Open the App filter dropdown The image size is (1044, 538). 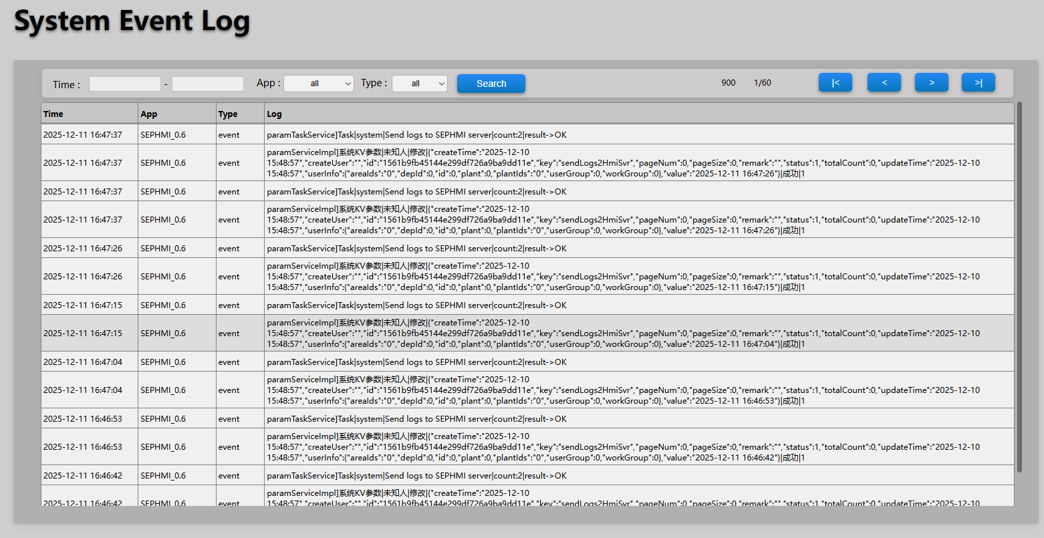[x=319, y=84]
